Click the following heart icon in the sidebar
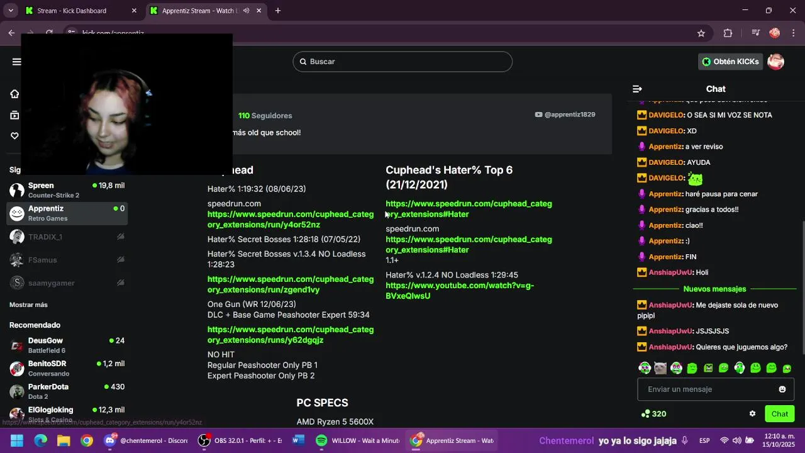The width and height of the screenshot is (805, 453). pos(14,135)
